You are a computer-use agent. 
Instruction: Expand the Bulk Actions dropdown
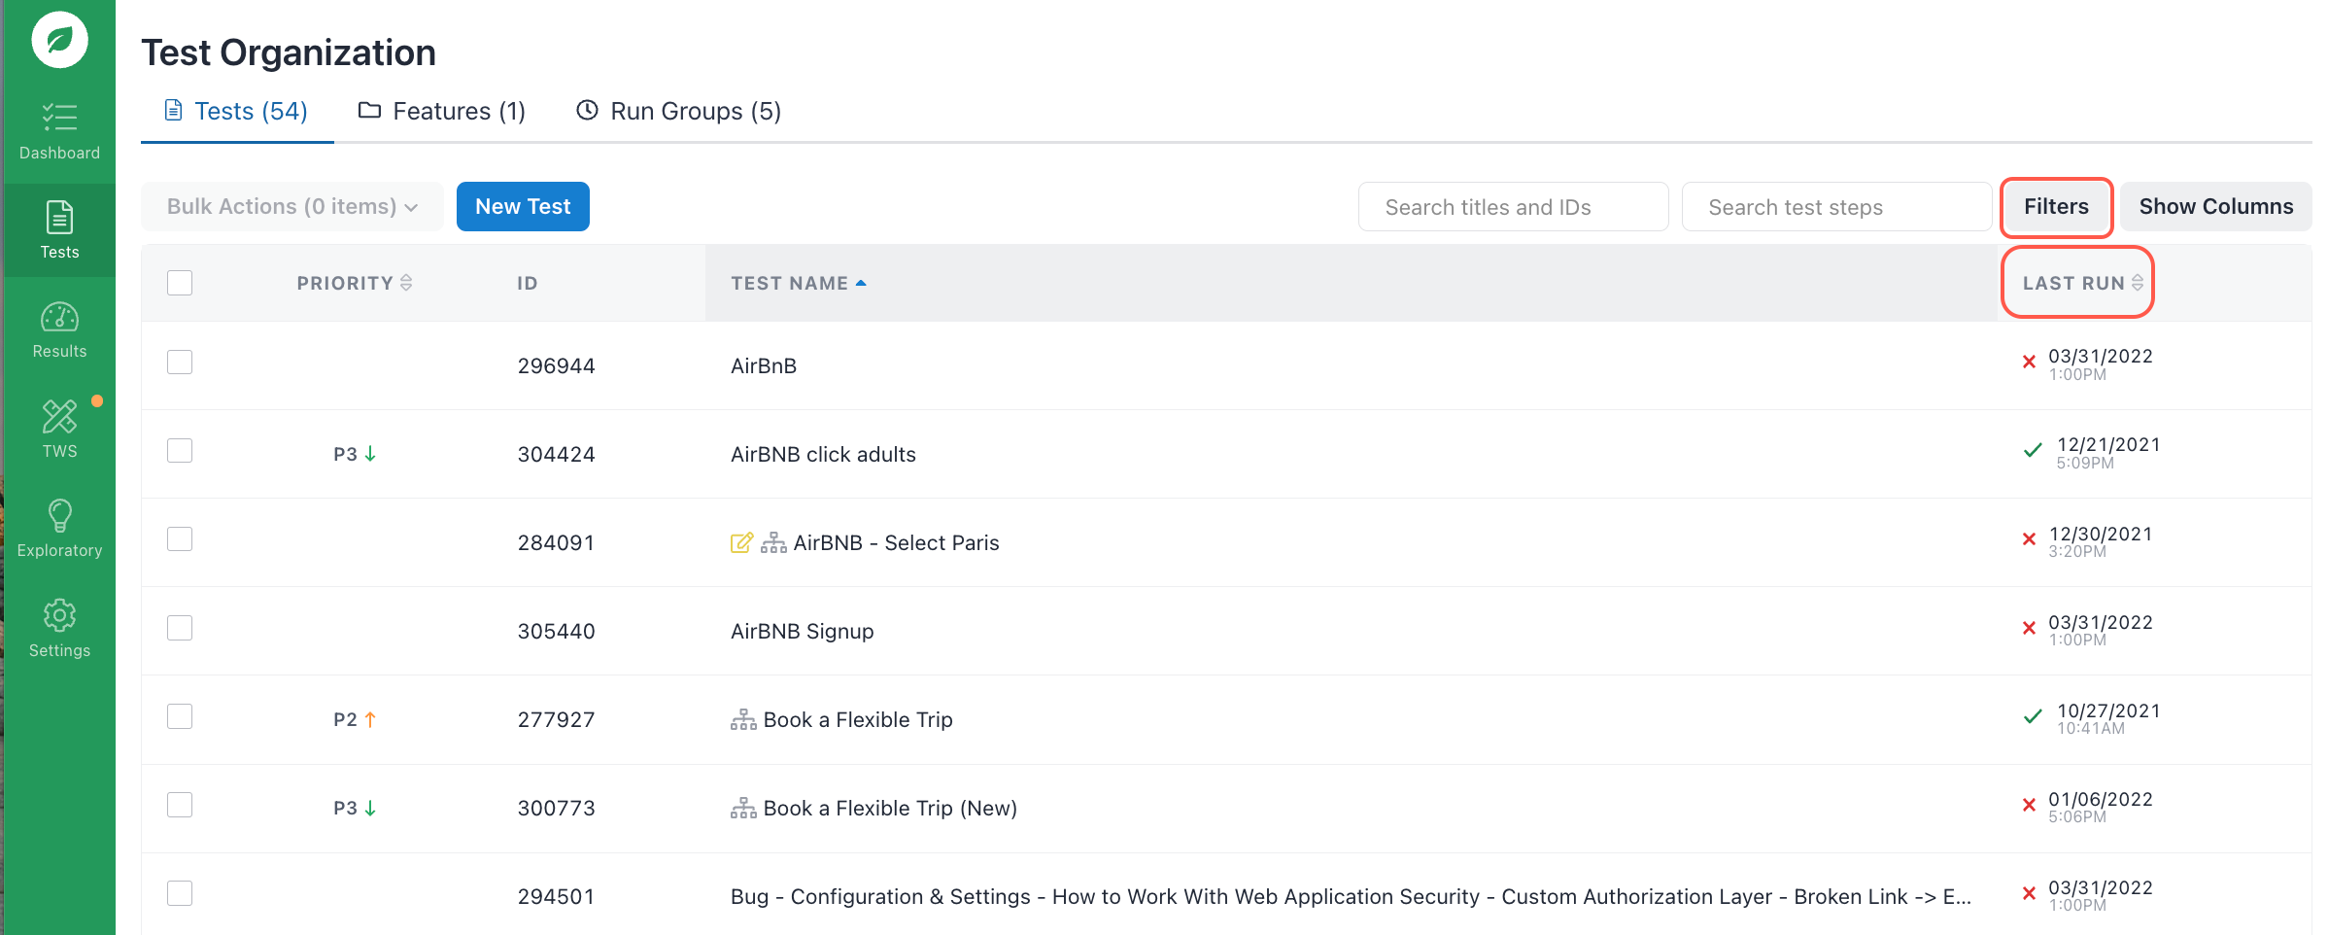click(291, 206)
